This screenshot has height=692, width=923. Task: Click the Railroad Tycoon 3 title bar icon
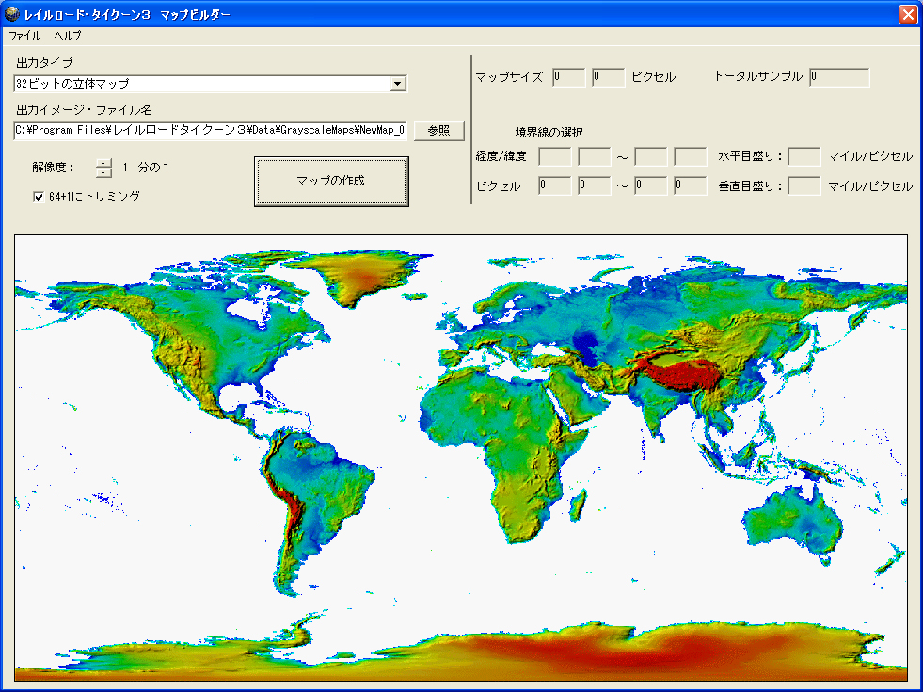pyautogui.click(x=12, y=14)
